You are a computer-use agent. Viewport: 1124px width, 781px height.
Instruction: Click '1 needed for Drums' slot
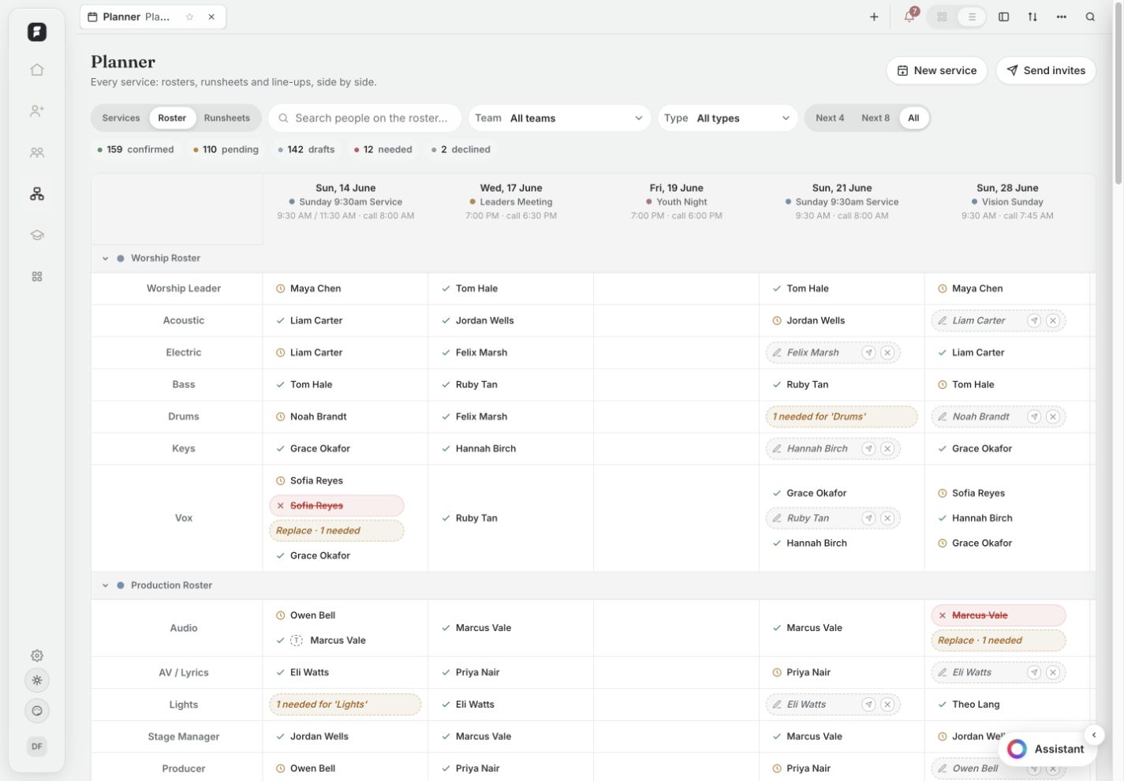[842, 417]
